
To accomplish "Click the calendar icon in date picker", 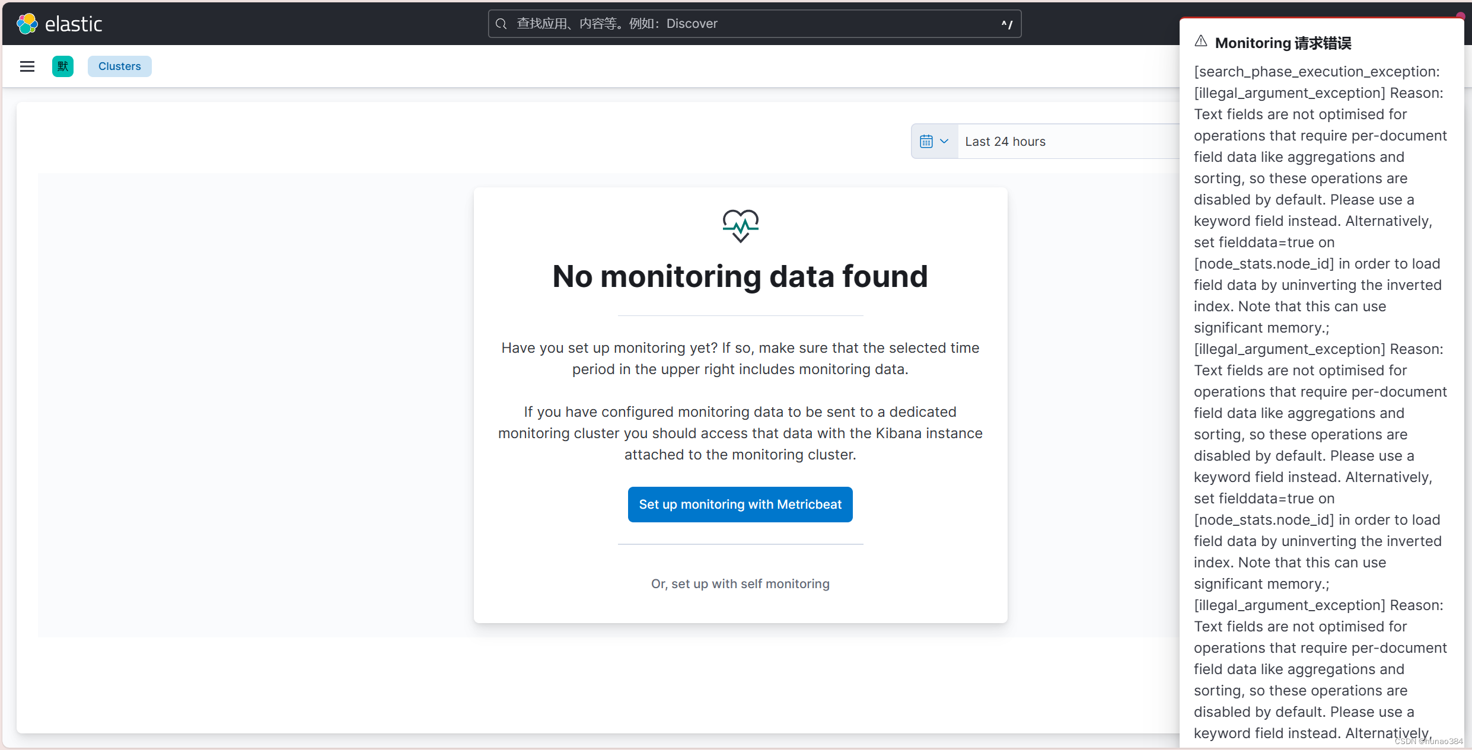I will click(926, 141).
